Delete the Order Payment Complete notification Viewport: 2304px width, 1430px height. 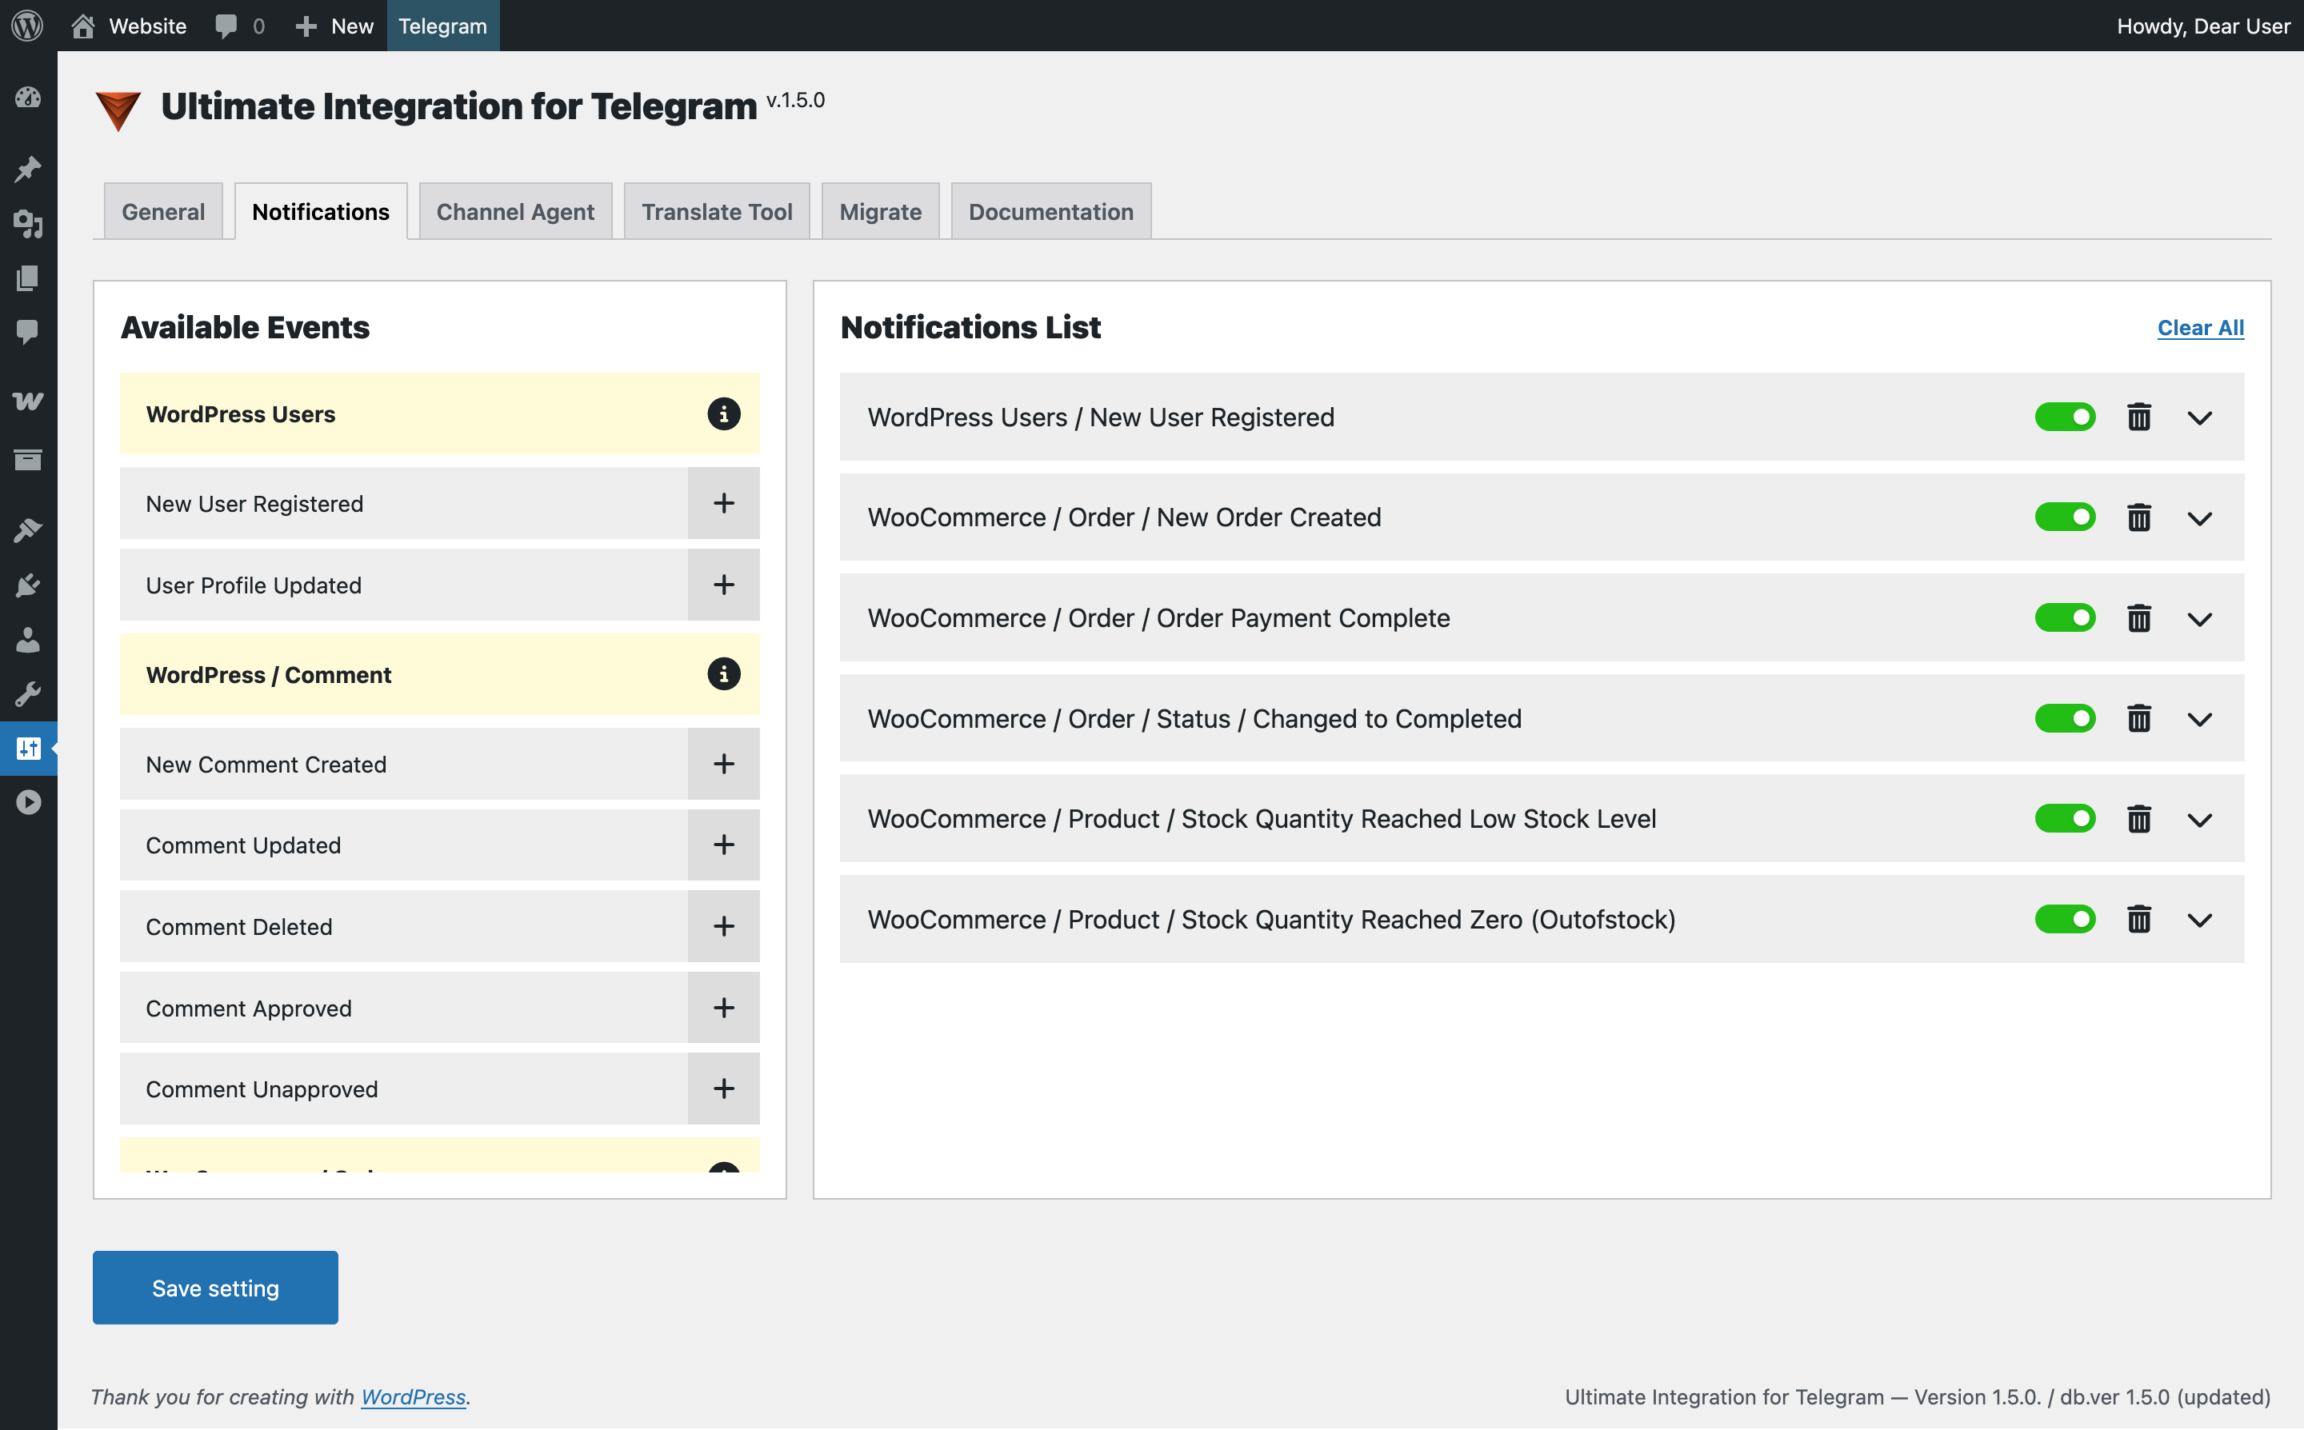coord(2139,617)
